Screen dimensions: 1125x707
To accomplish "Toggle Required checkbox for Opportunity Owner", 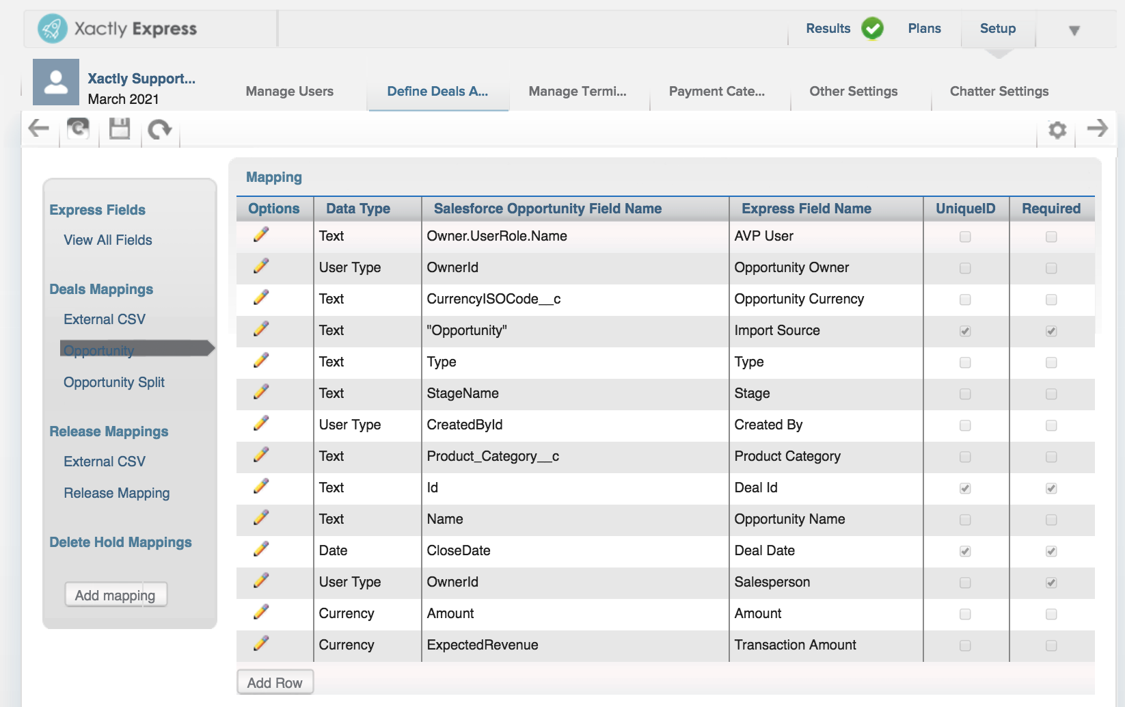I will 1051,268.
